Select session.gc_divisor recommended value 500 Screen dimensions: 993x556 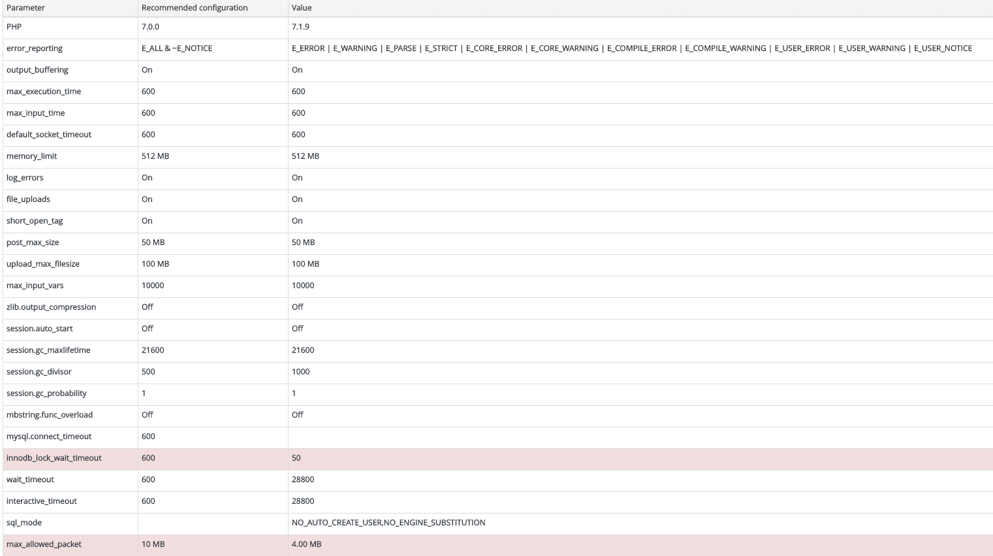point(148,372)
